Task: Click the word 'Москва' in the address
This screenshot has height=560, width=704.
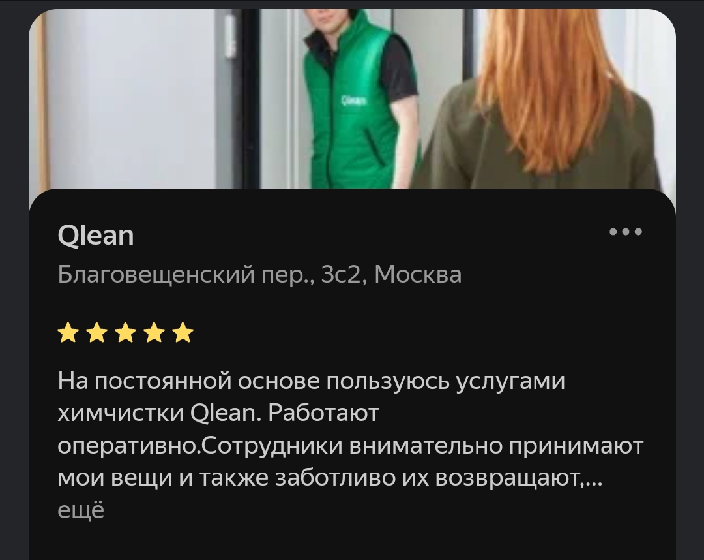Action: point(418,274)
